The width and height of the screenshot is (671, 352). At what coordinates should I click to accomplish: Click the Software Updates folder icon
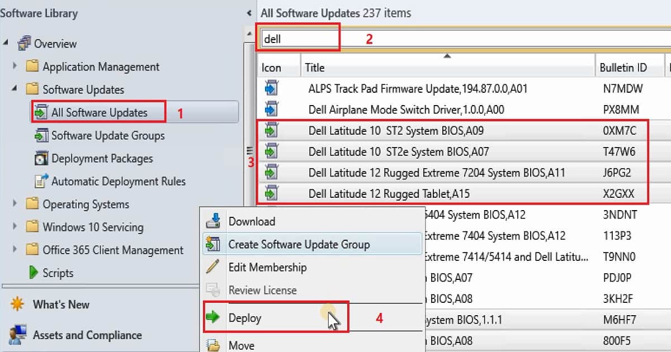(x=33, y=89)
